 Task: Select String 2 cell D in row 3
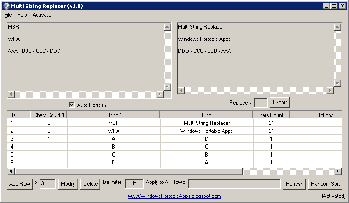point(207,139)
